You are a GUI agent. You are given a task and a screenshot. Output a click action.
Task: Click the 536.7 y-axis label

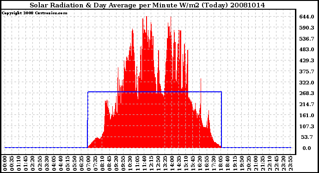pyautogui.click(x=307, y=39)
